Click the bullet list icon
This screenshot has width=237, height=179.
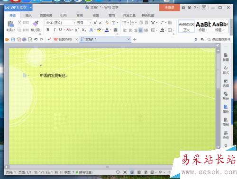click(x=124, y=23)
